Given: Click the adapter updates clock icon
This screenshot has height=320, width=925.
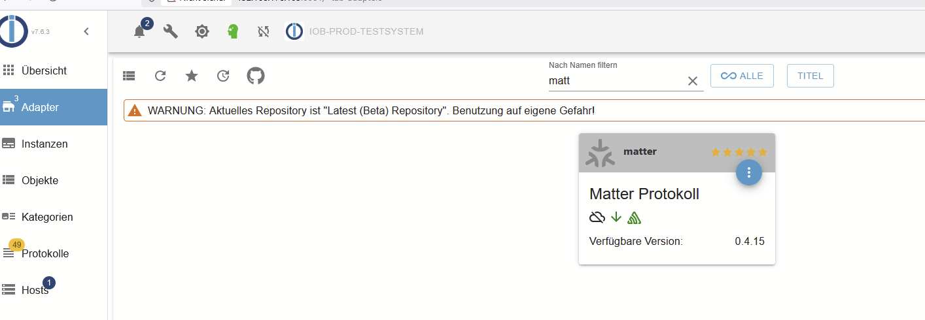Looking at the screenshot, I should 223,76.
